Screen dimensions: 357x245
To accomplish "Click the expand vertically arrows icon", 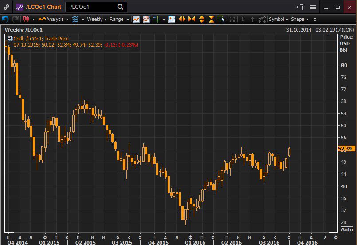I will (201, 19).
